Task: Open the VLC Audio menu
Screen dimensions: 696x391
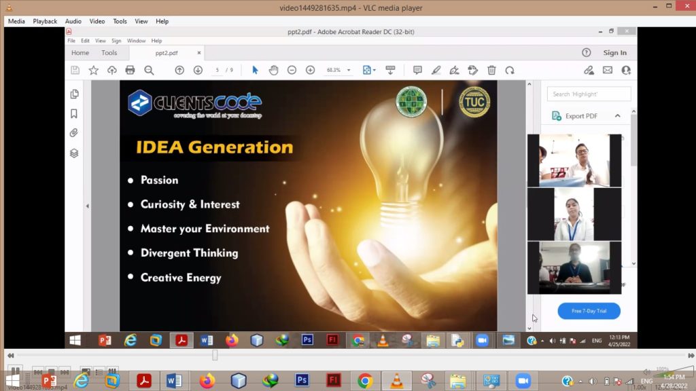Action: (73, 21)
